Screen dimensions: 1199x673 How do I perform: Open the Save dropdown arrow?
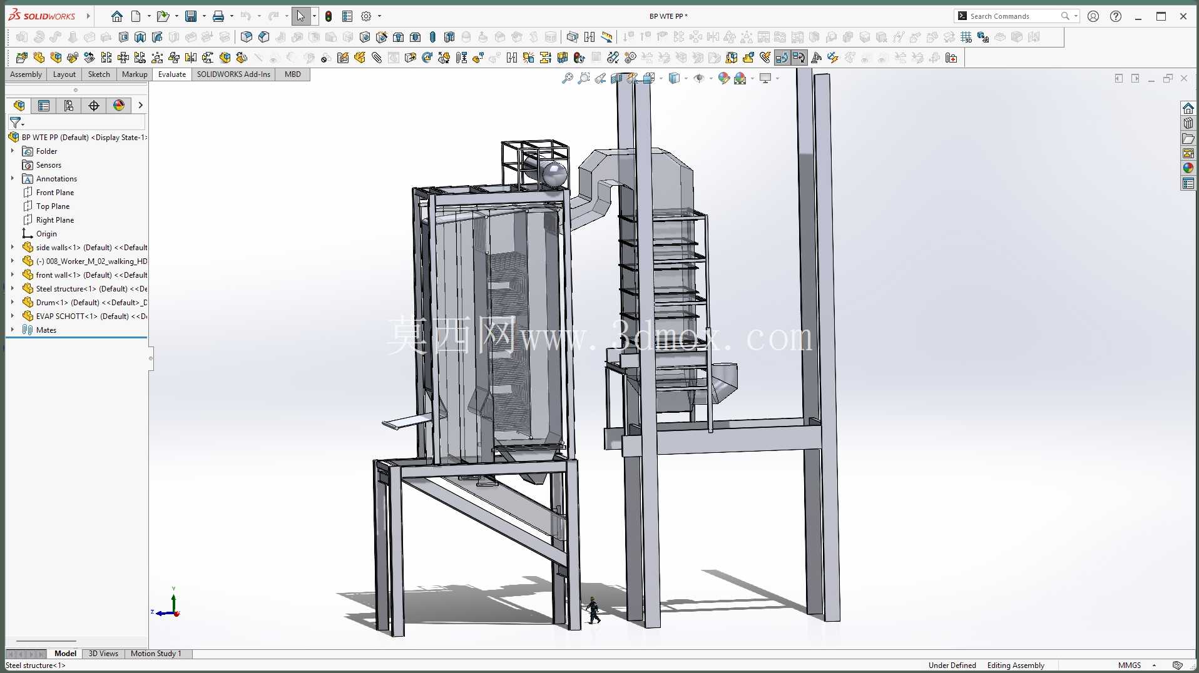click(204, 16)
